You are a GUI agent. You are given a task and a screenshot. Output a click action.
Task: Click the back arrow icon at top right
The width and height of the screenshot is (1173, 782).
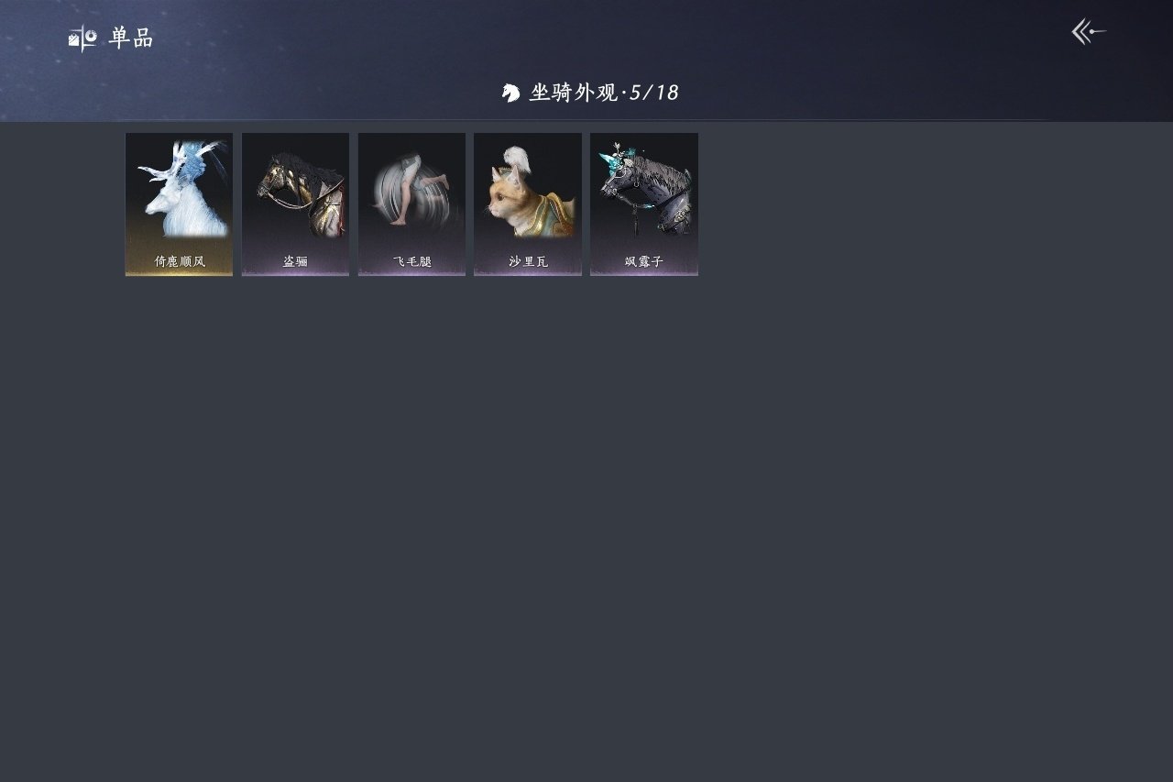point(1089,32)
